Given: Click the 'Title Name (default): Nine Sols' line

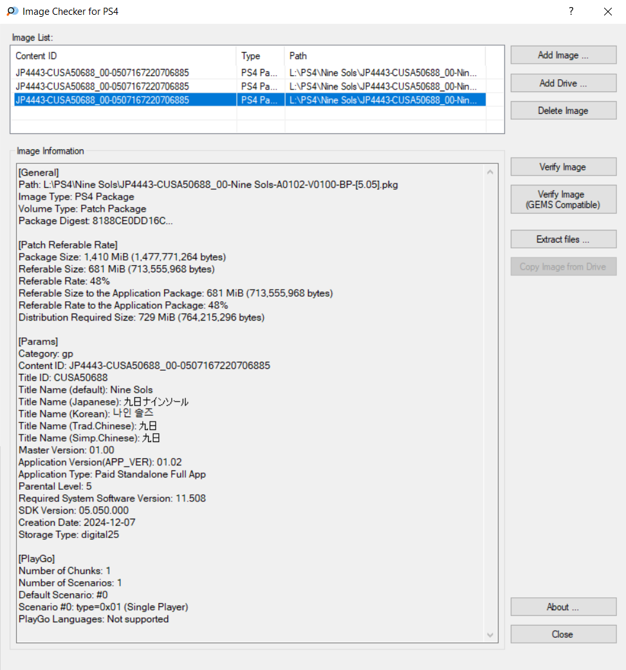Looking at the screenshot, I should tap(86, 389).
